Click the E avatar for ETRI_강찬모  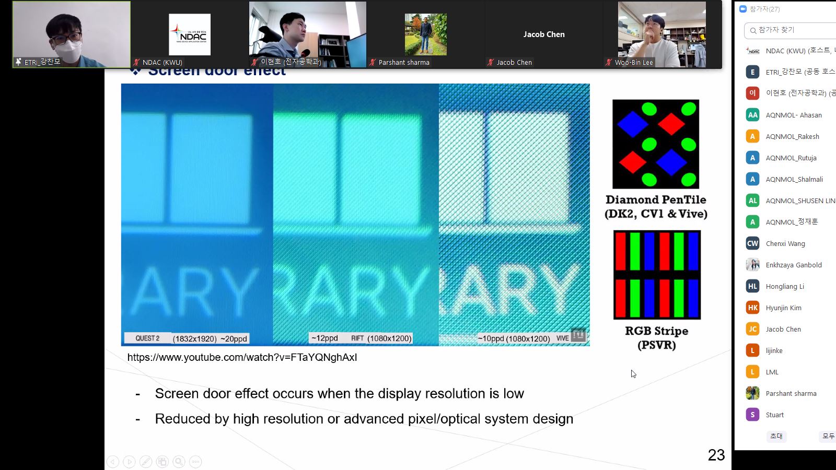(752, 72)
